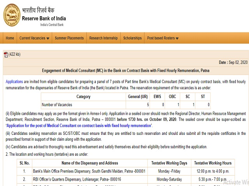Viewport: 249px width, 186px height.
Task: Click the General vacancies value 5
Action: click(x=148, y=105)
